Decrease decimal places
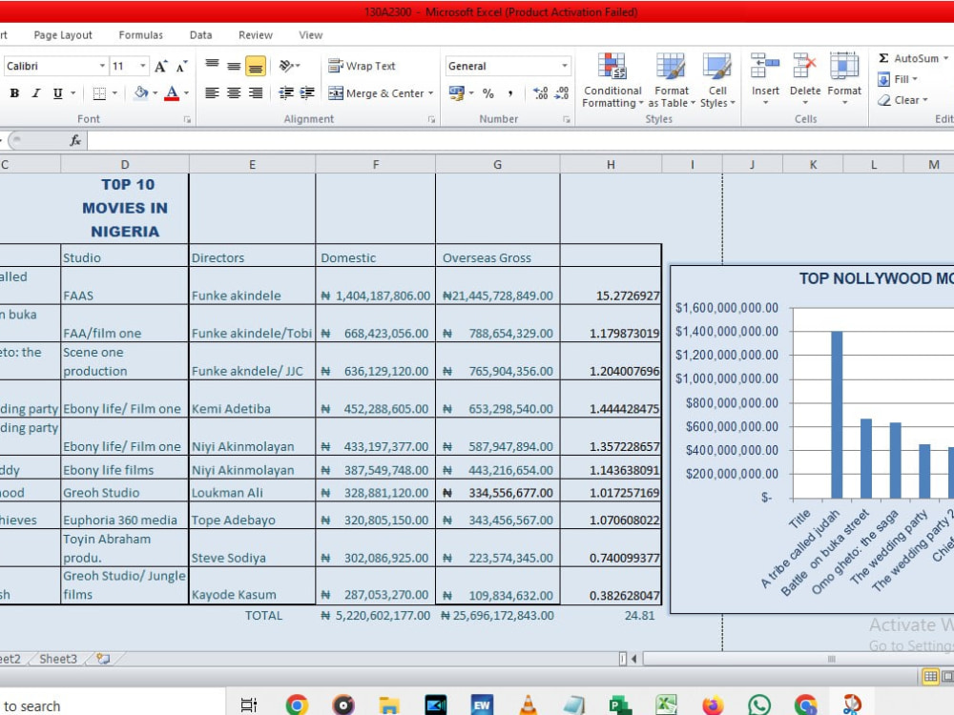 coord(562,93)
